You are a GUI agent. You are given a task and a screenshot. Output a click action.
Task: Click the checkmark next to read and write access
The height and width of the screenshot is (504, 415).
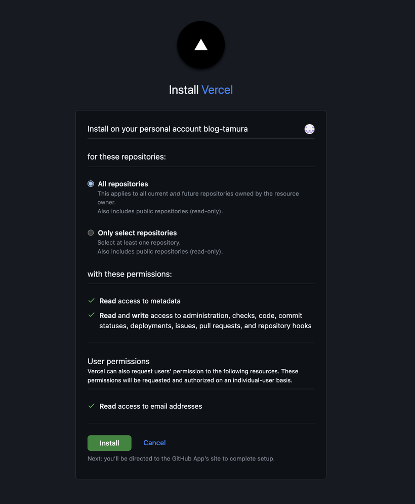tap(92, 315)
